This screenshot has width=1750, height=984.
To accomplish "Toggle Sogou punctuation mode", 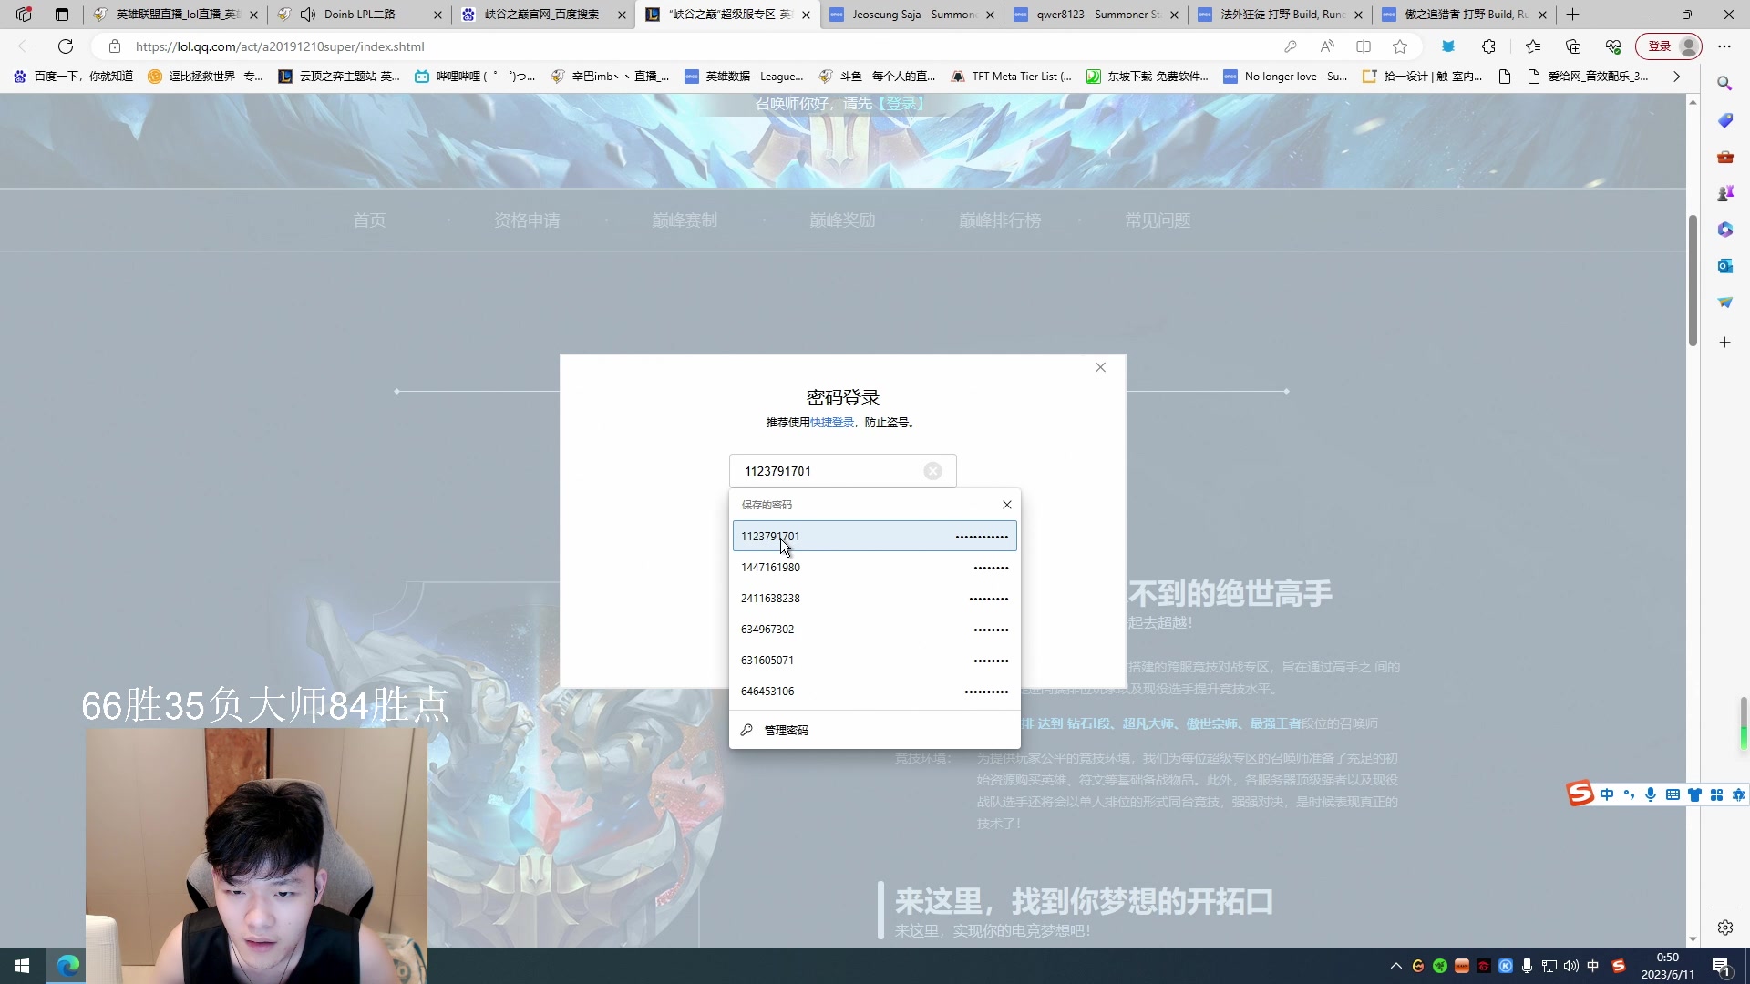I will point(1630,794).
